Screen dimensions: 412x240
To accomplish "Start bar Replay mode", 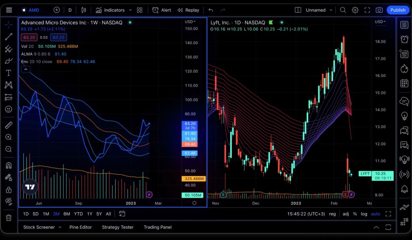I will tap(187, 10).
